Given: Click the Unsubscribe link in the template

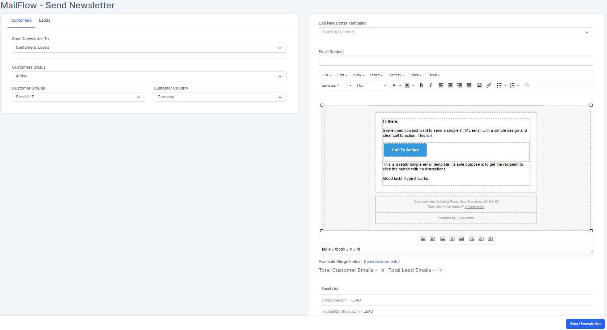Looking at the screenshot, I should 474,207.
